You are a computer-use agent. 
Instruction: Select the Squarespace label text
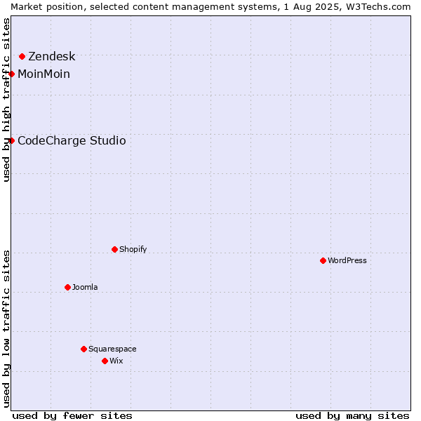pyautogui.click(x=112, y=349)
